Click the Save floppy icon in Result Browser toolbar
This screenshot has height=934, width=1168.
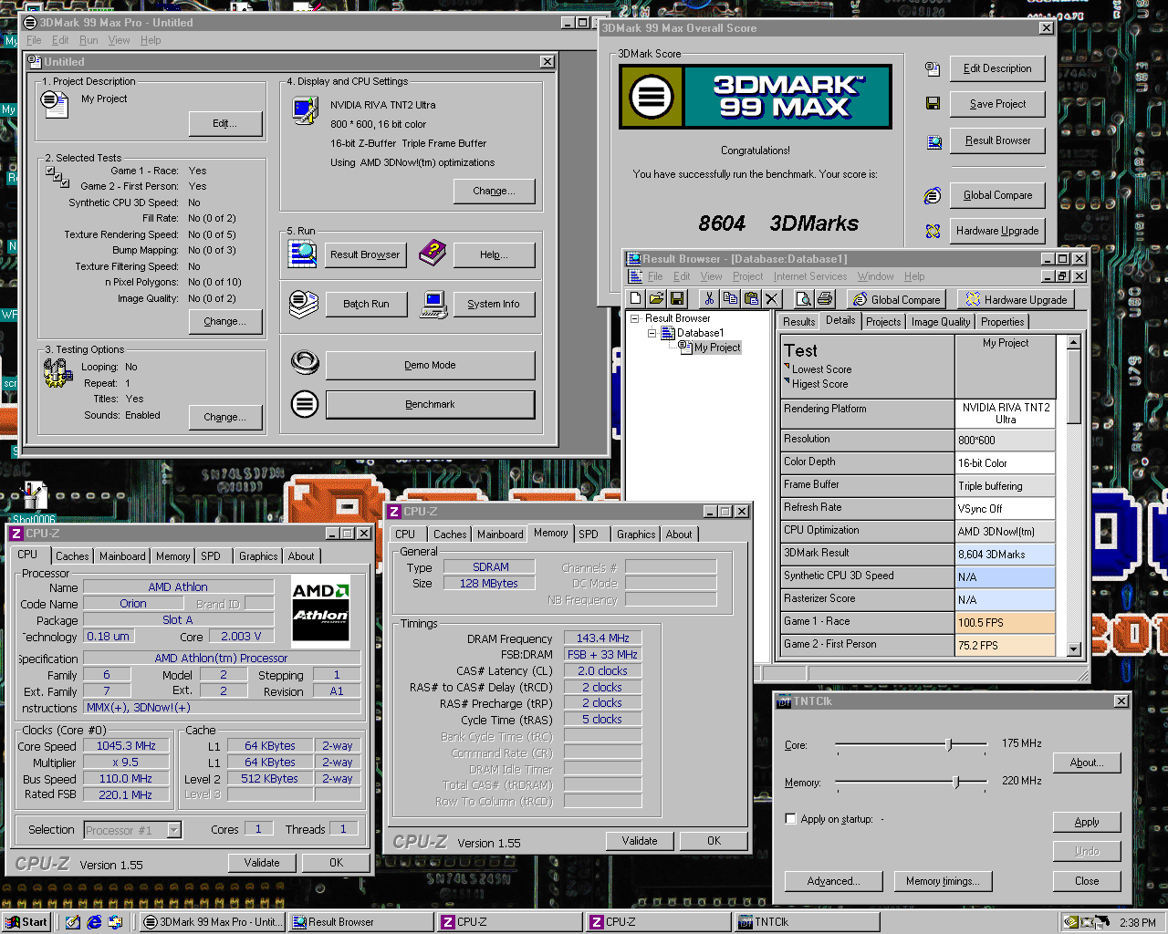tap(677, 298)
